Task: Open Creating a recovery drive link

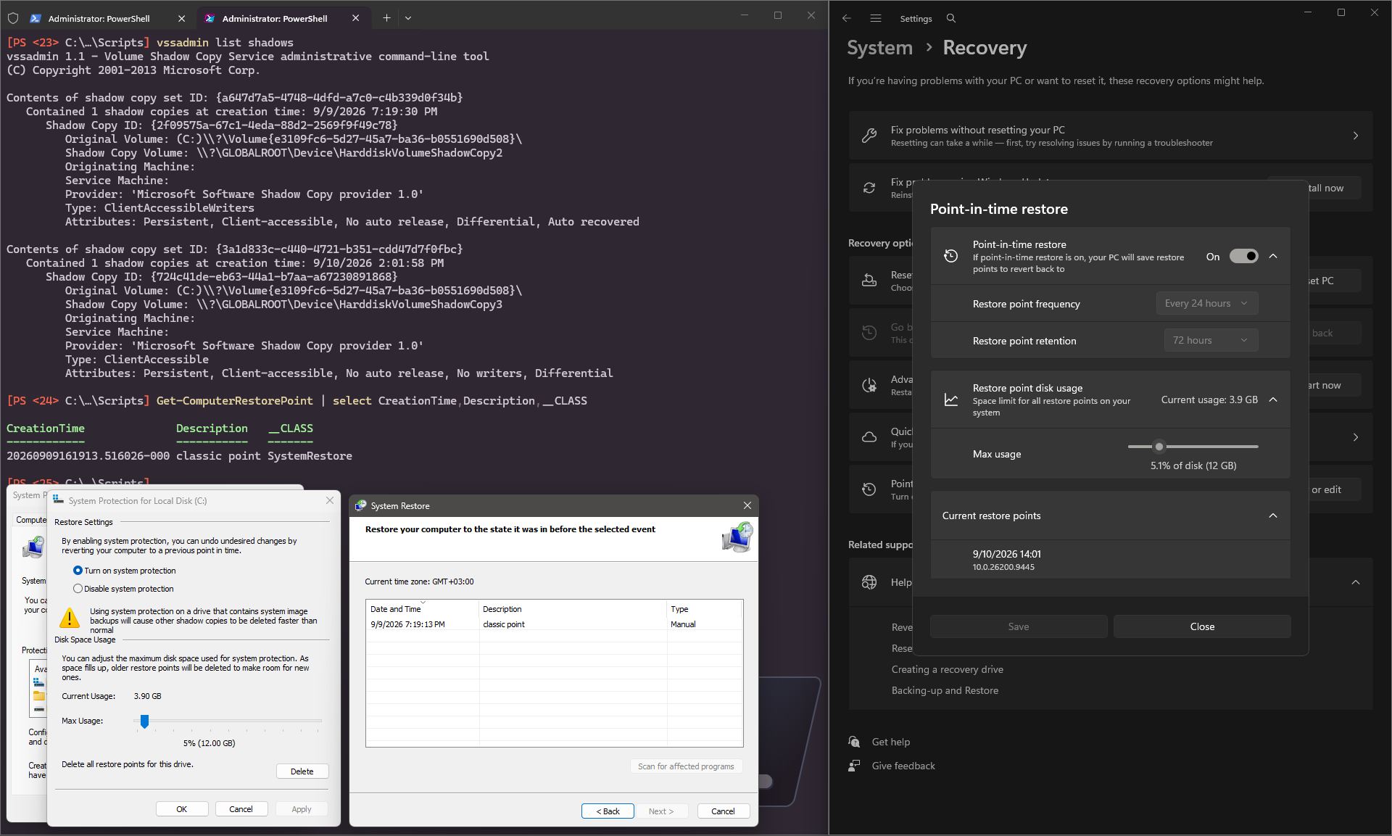Action: 948,669
